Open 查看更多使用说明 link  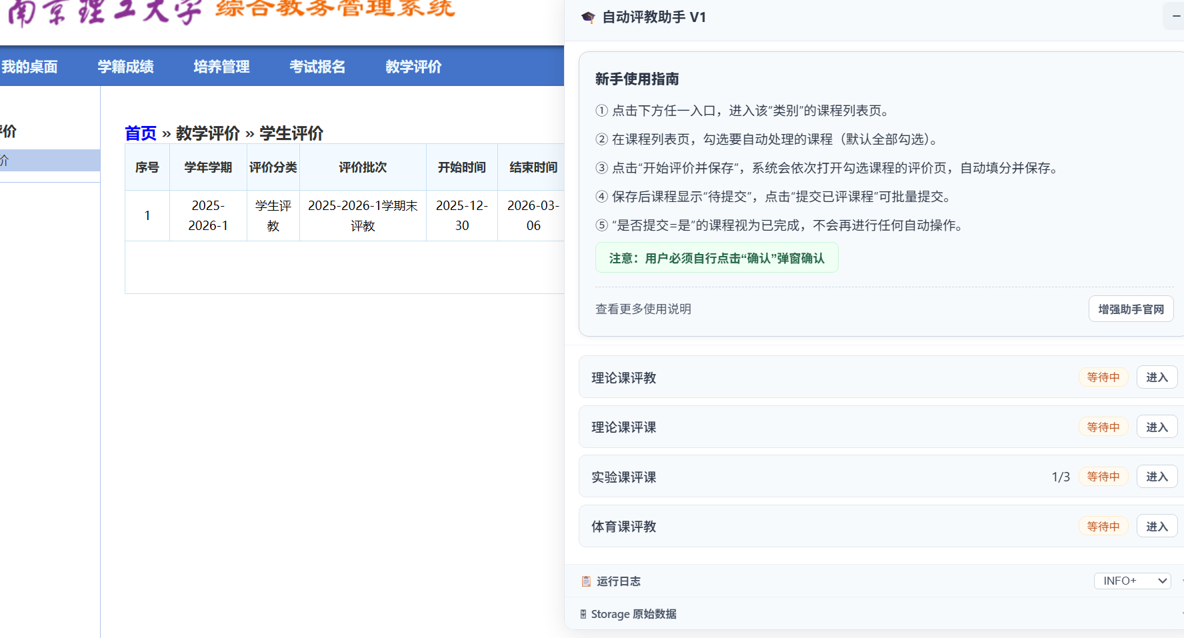643,309
